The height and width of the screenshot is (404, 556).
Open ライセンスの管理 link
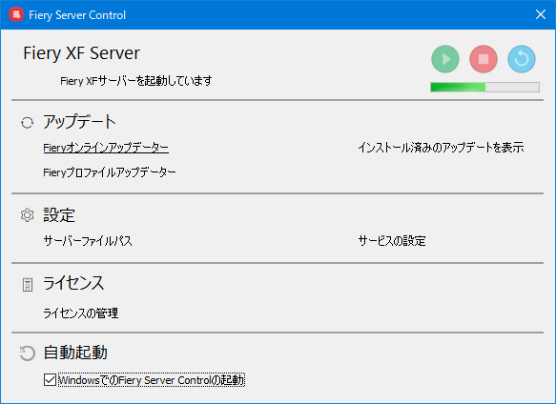(80, 313)
